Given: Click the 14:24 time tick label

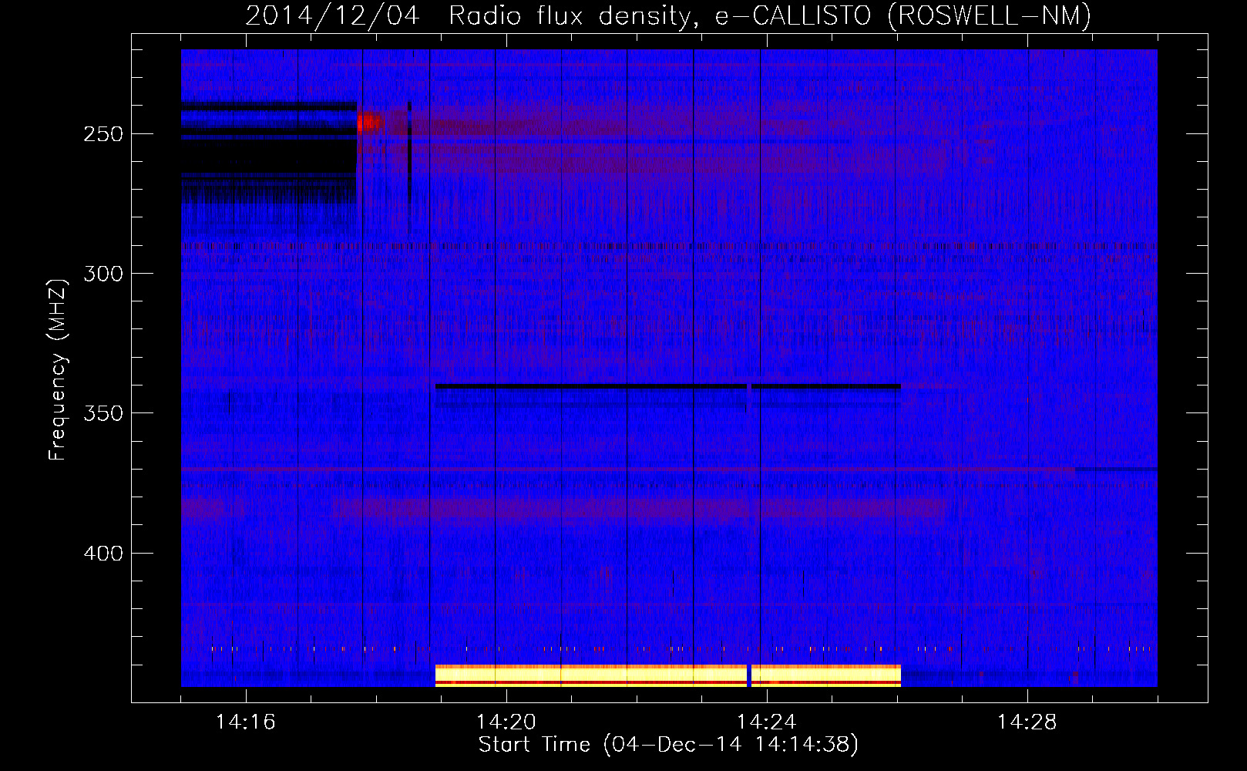Looking at the screenshot, I should (767, 722).
